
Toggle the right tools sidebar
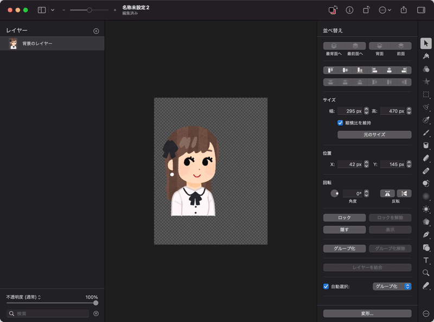click(421, 10)
